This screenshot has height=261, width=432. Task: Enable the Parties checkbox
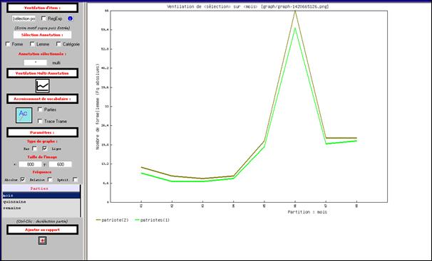[x=40, y=110]
